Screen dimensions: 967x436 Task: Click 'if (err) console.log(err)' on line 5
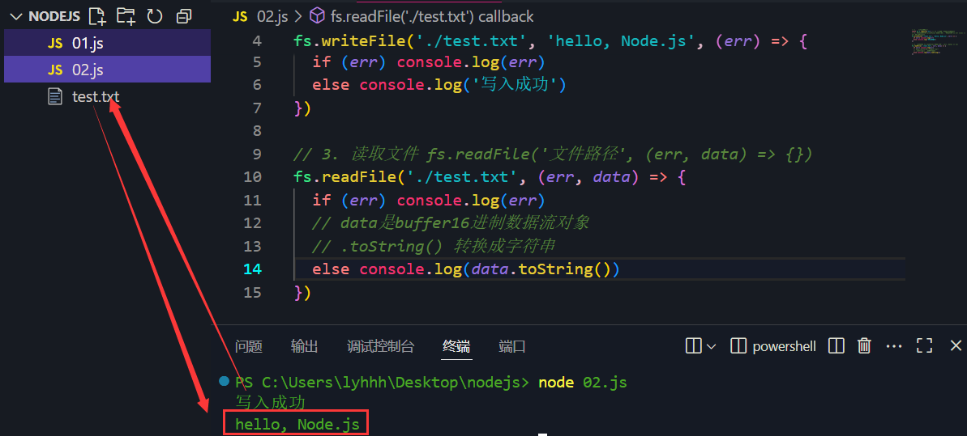point(429,62)
